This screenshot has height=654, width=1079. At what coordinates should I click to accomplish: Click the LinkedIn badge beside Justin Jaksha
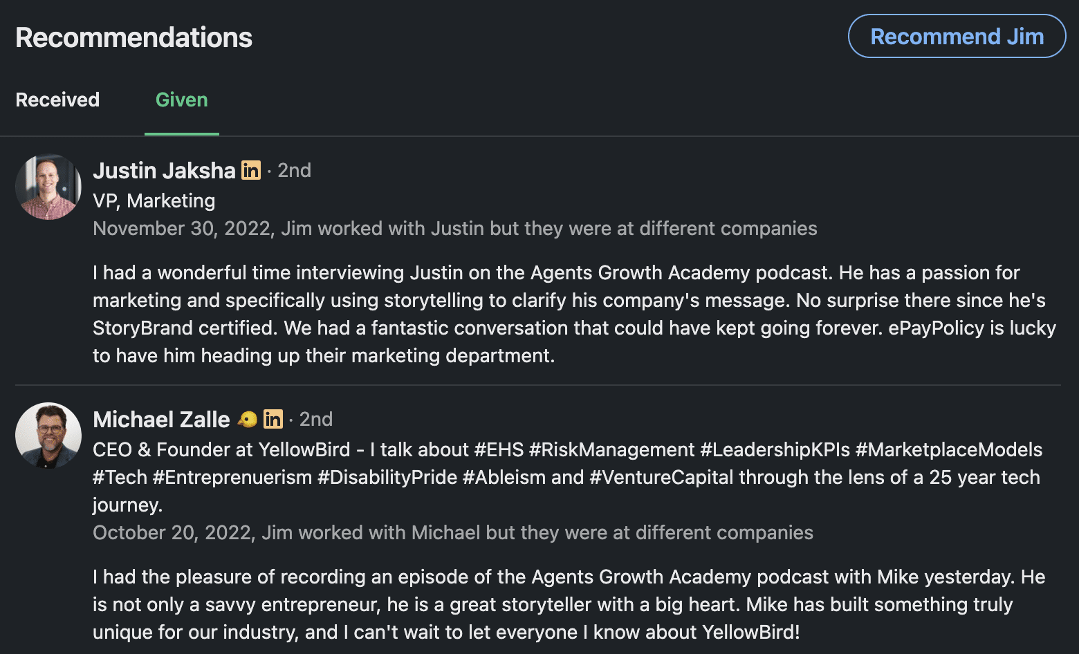(x=250, y=170)
